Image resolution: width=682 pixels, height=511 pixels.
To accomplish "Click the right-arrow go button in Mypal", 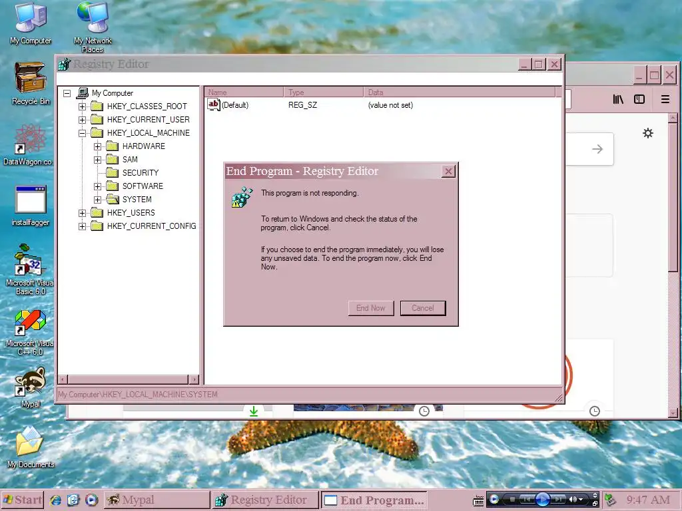I will tap(597, 149).
